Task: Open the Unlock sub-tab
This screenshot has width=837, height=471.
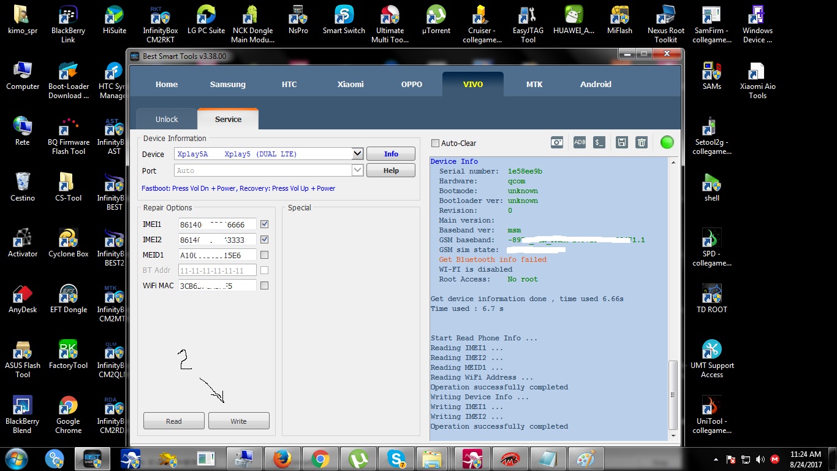Action: [x=167, y=119]
